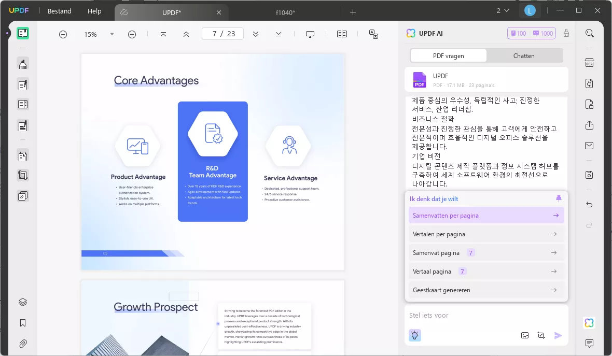
Task: Go to the previous page
Action: 186,34
